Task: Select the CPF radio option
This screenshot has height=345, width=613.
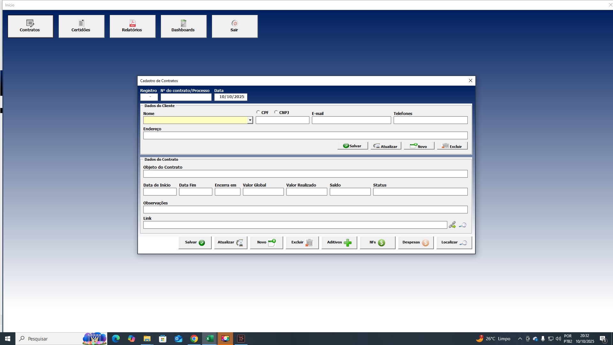Action: pos(258,112)
